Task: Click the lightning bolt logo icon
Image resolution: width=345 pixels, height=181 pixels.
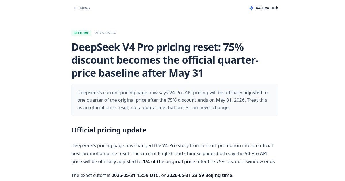Action: click(x=251, y=8)
